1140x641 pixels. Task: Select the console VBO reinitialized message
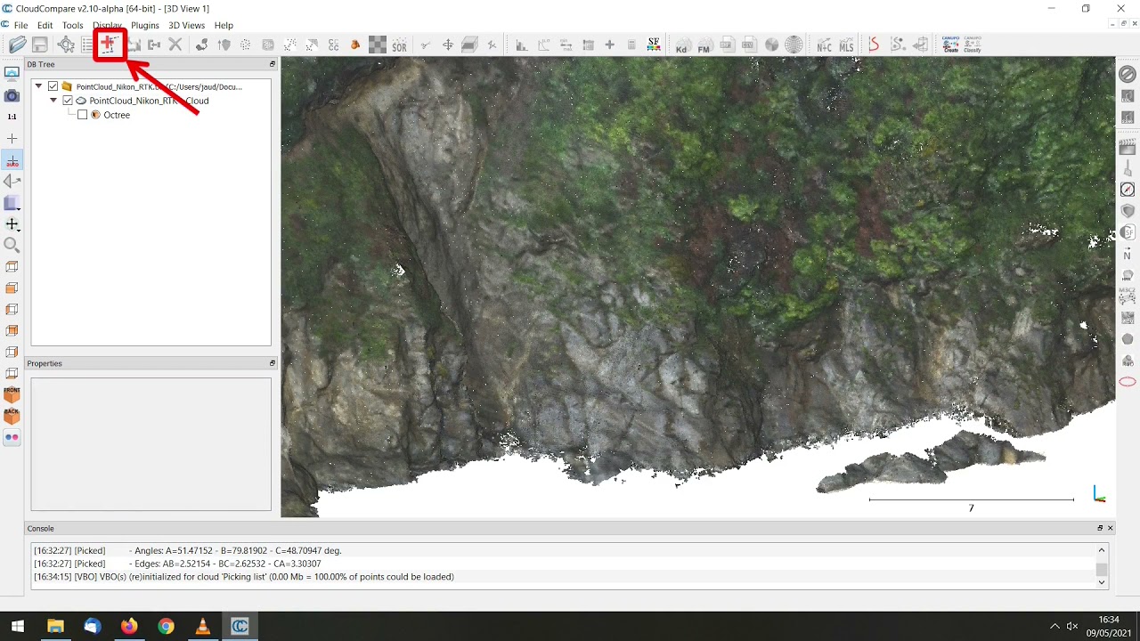(x=244, y=577)
